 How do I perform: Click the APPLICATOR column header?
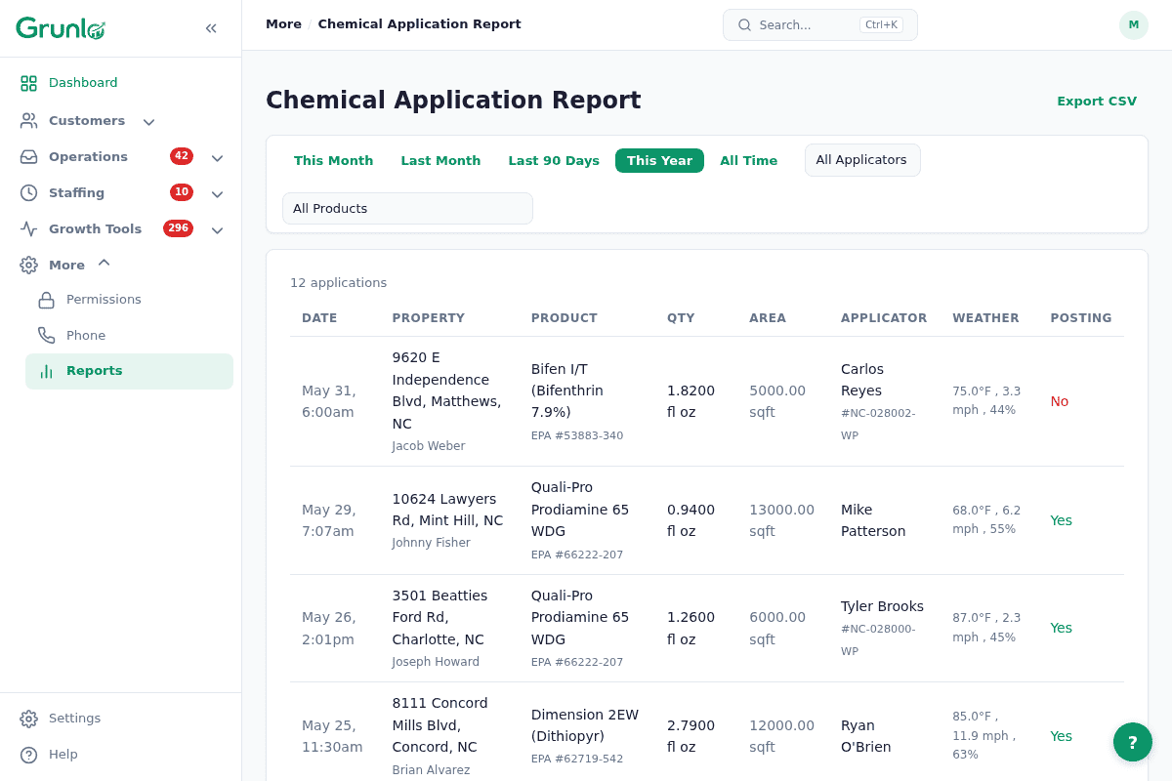[x=884, y=318]
